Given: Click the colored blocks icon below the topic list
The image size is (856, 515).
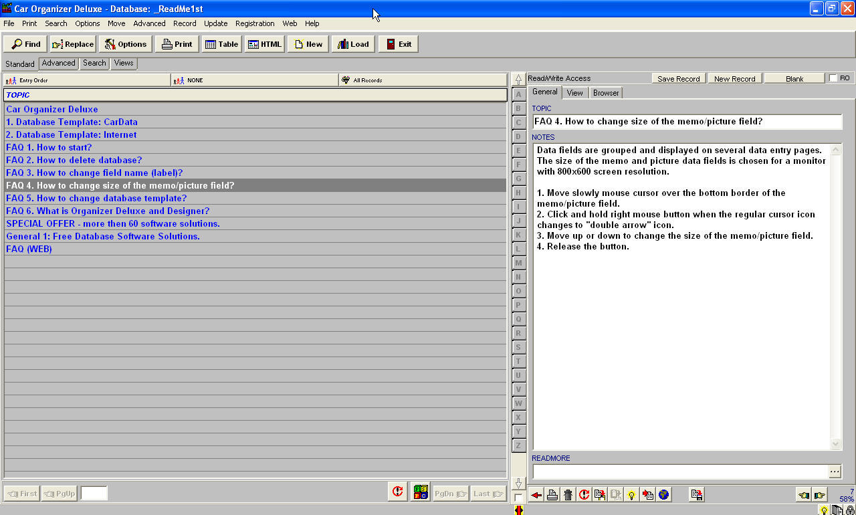Looking at the screenshot, I should point(420,493).
